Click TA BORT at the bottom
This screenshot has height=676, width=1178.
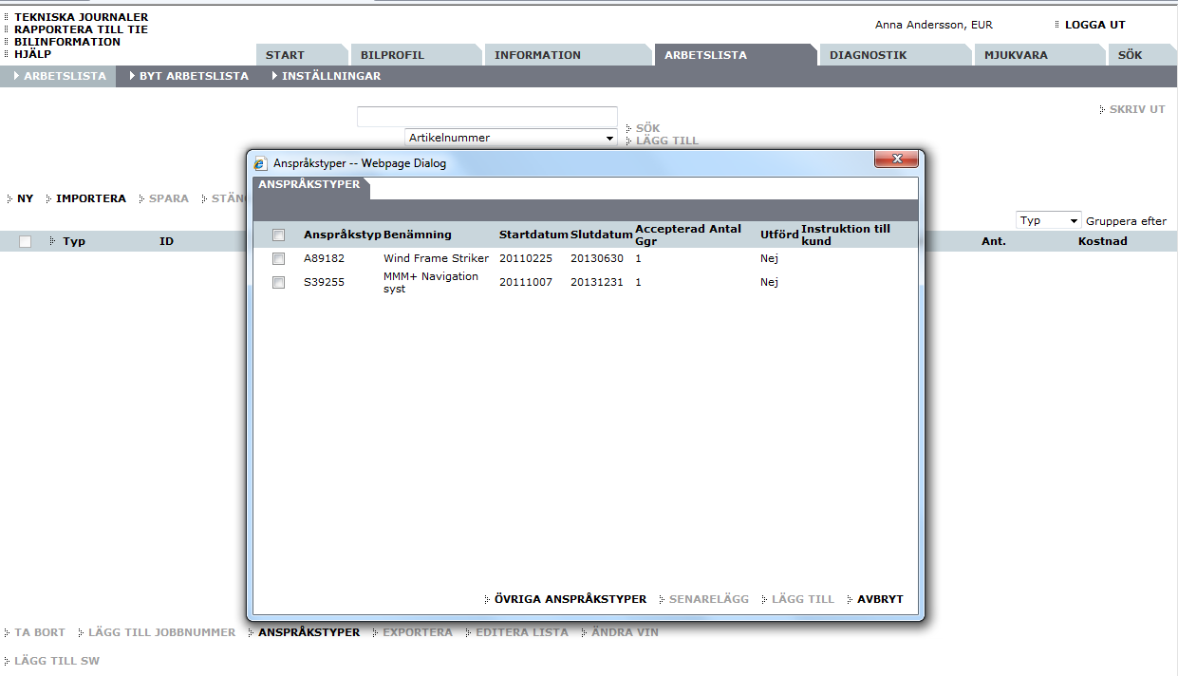point(40,632)
